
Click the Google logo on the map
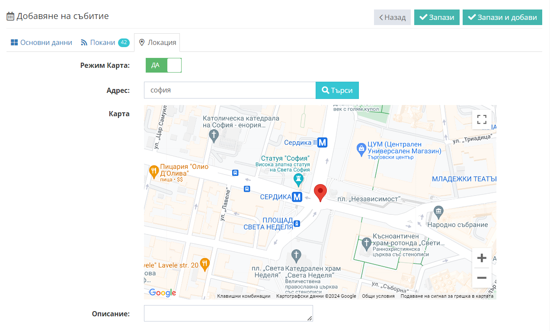(163, 293)
